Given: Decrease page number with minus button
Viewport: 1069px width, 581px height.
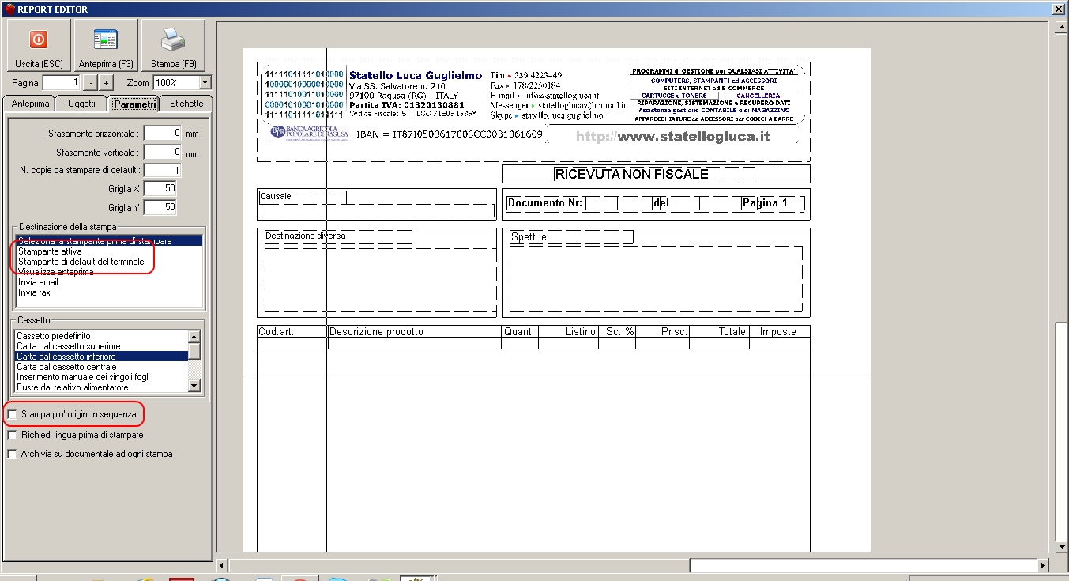Looking at the screenshot, I should 92,83.
